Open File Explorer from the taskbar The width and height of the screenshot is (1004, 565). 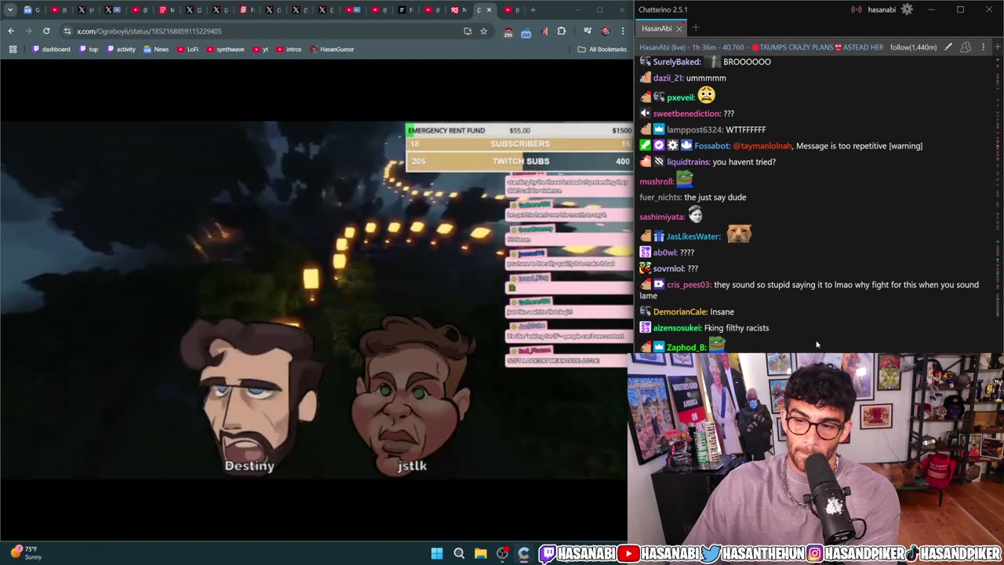point(481,553)
